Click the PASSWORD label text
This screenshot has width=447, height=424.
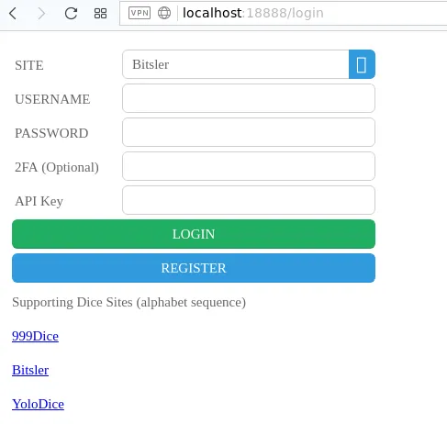pyautogui.click(x=51, y=133)
